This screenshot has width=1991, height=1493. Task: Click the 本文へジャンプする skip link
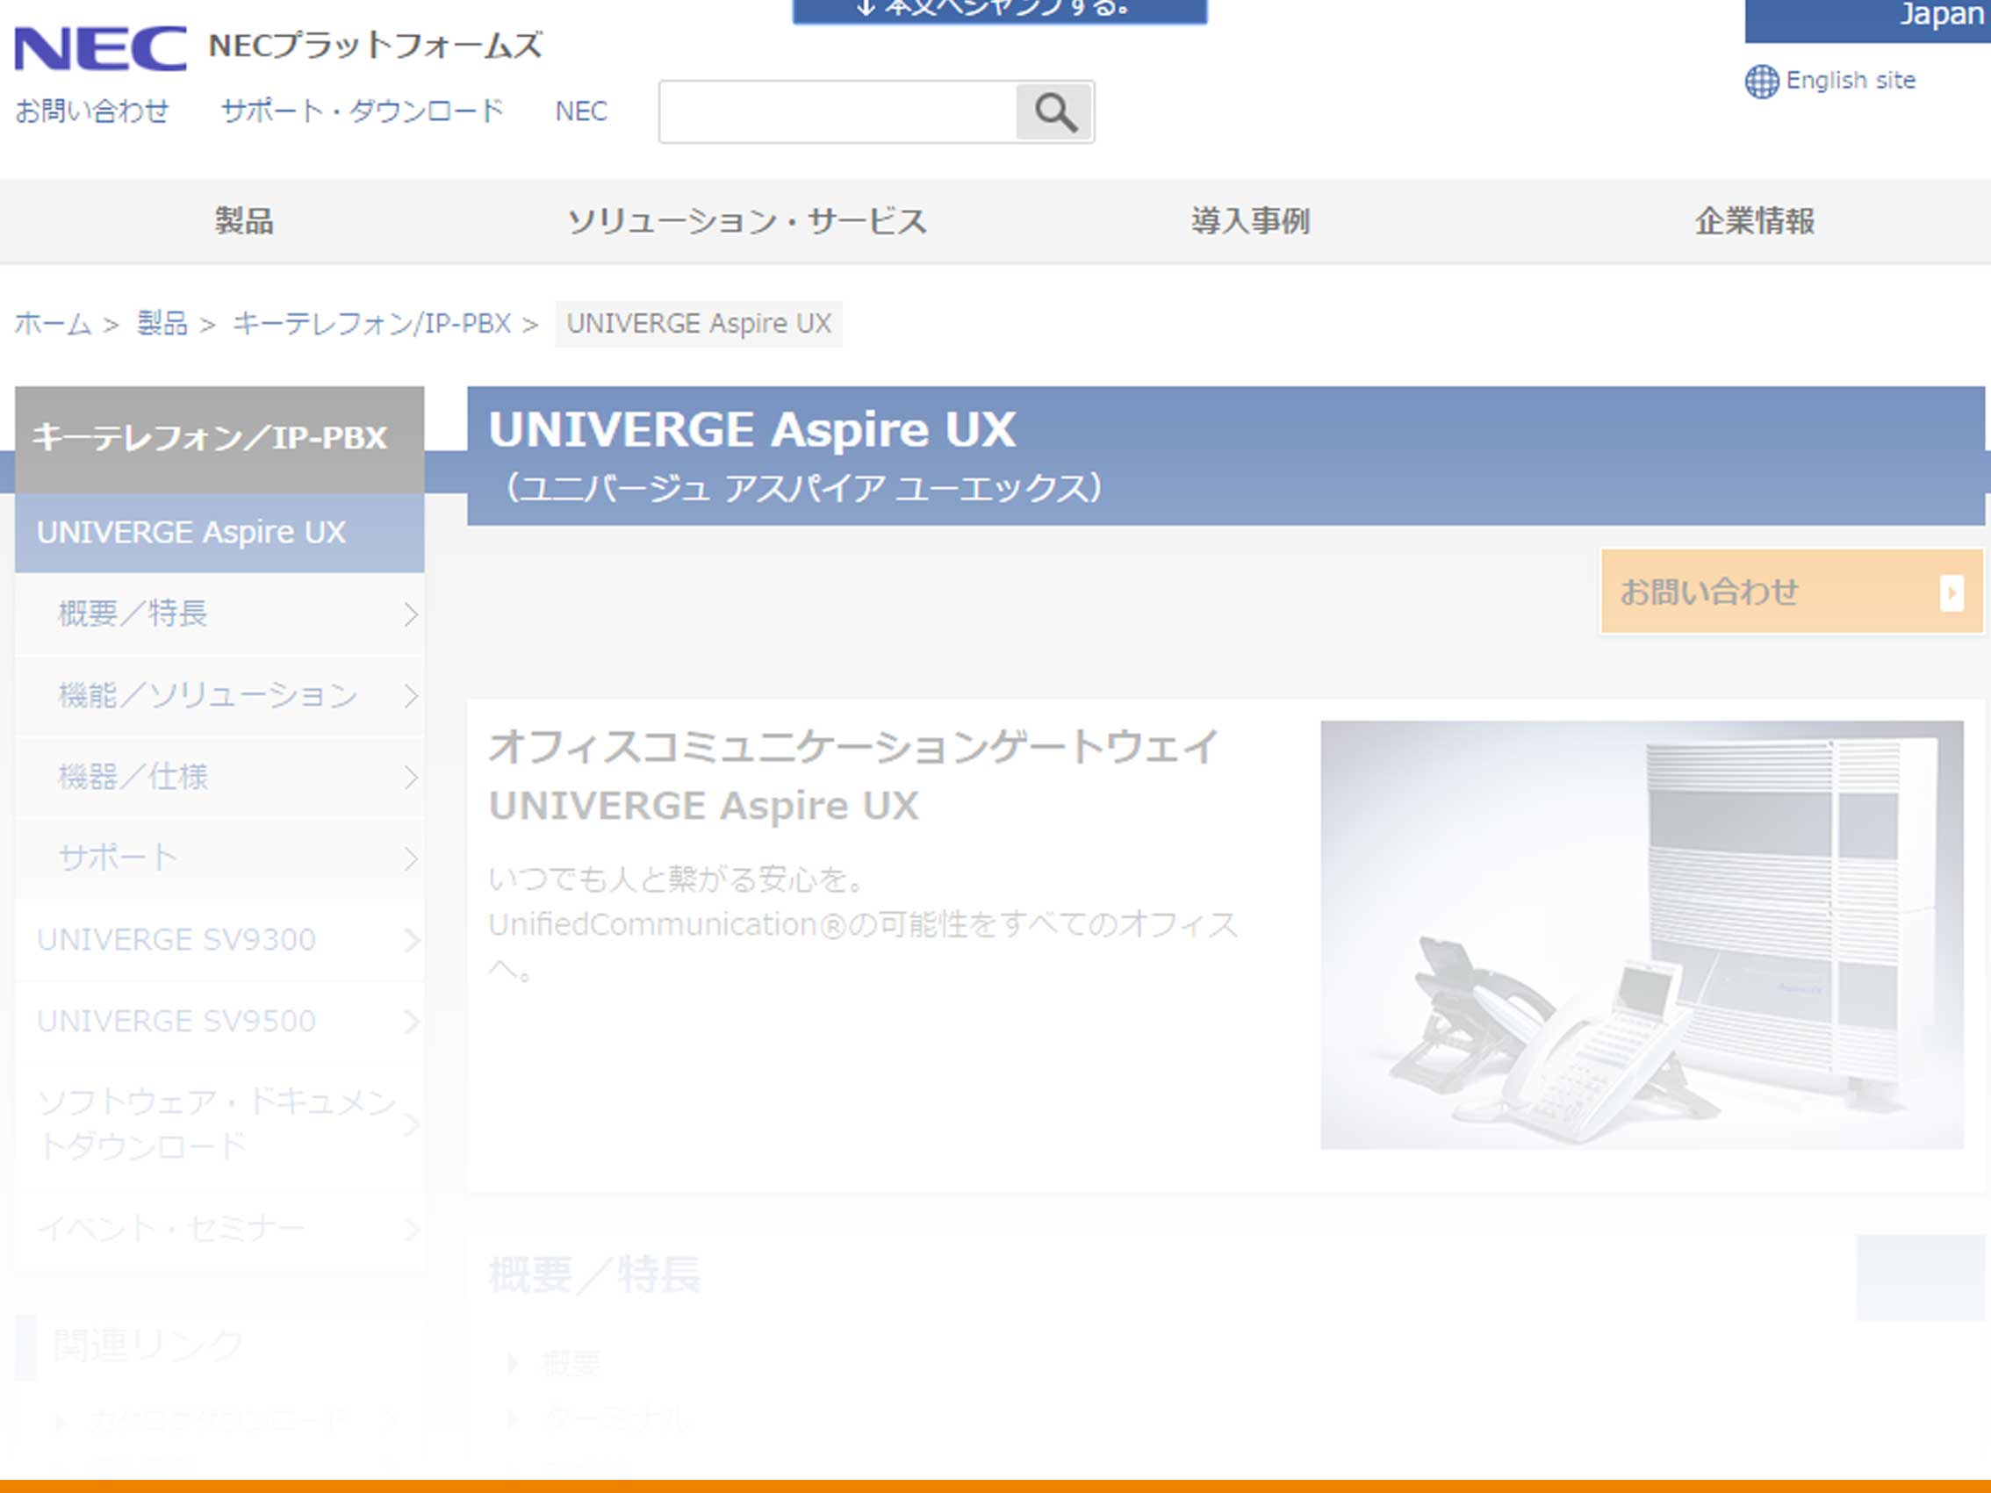(x=999, y=11)
